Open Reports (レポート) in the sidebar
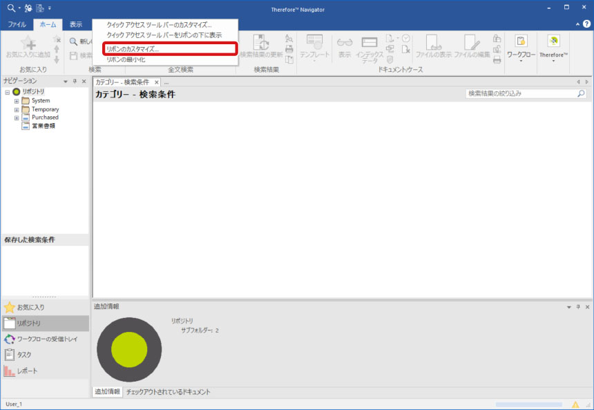This screenshot has width=594, height=410. tap(27, 371)
